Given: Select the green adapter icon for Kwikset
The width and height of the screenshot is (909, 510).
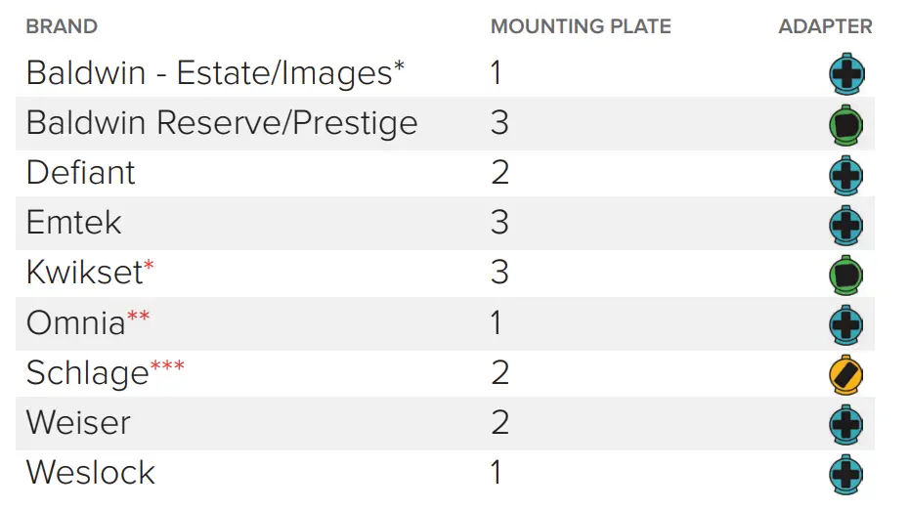Looking at the screenshot, I should (x=845, y=275).
